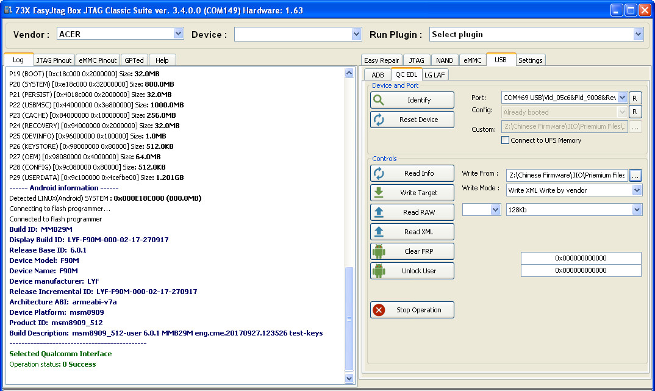Open the eMMC tab on right panel
This screenshot has height=391, width=655.
tap(473, 60)
